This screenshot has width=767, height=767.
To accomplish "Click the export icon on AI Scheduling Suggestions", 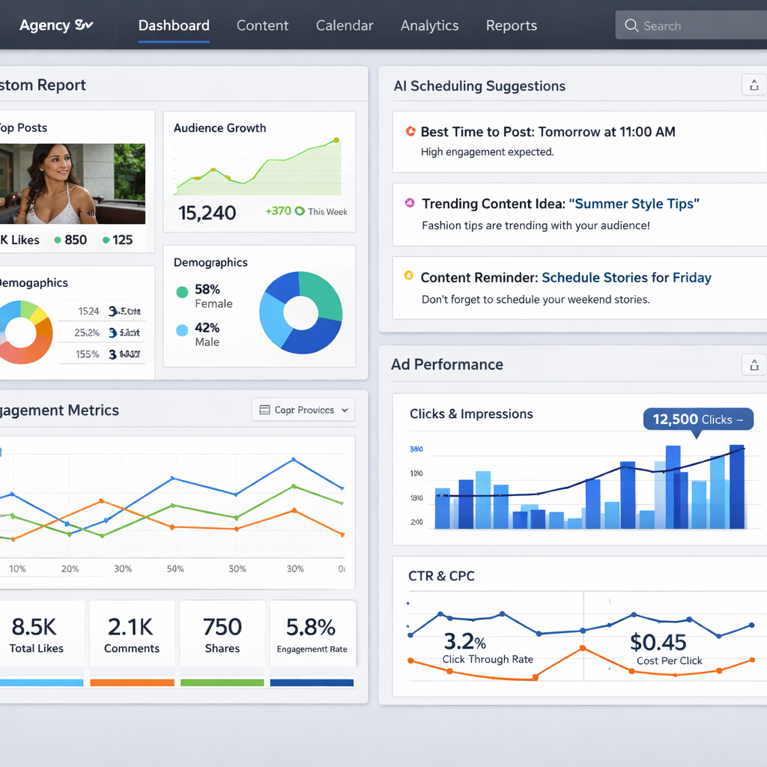I will [x=754, y=85].
